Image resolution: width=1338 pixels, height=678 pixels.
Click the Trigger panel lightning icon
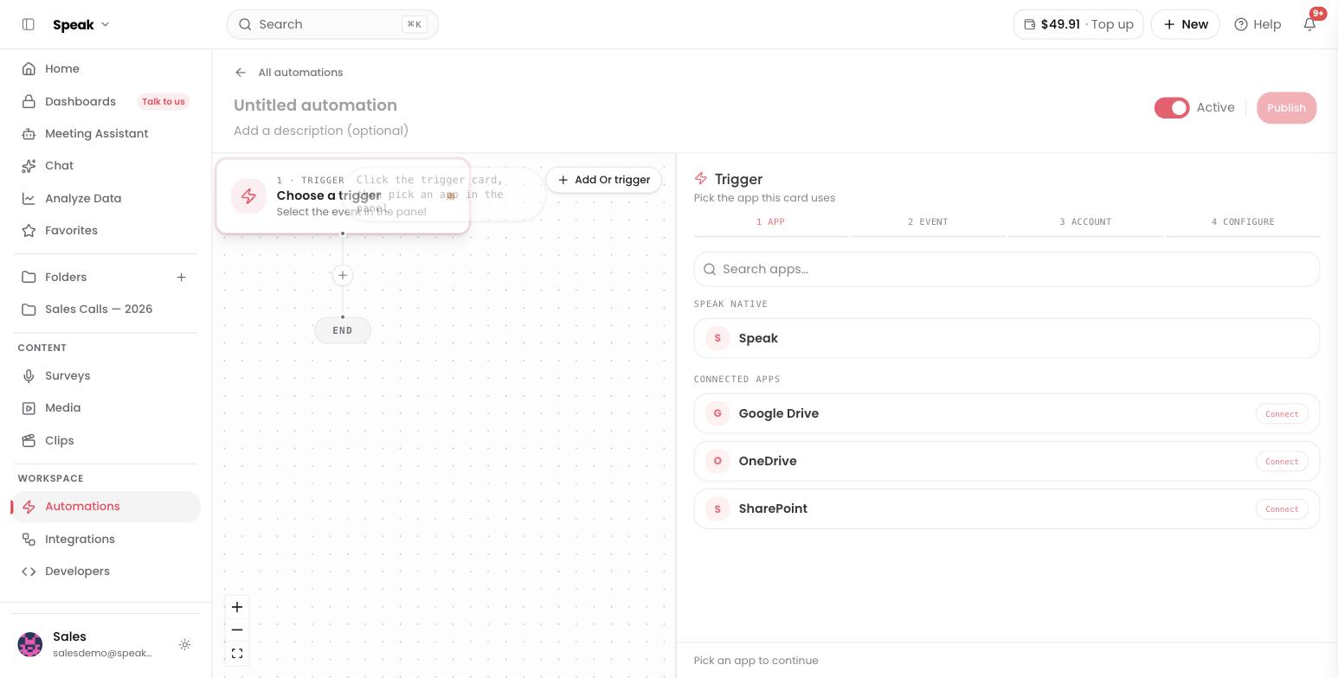701,179
